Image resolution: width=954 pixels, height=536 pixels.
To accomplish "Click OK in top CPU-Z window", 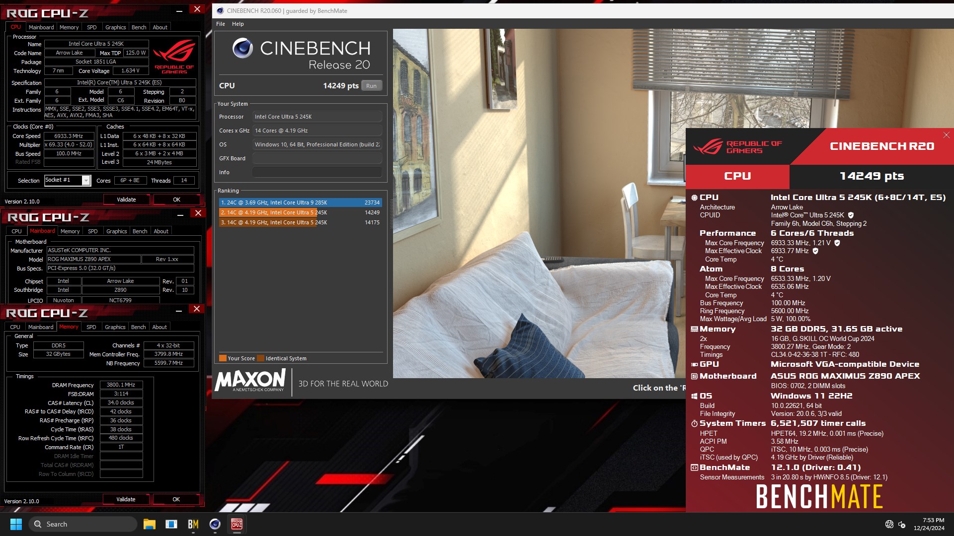I will (177, 200).
